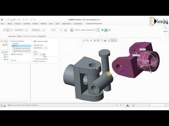Select Coincident constraint in set list

[x=15, y=43]
